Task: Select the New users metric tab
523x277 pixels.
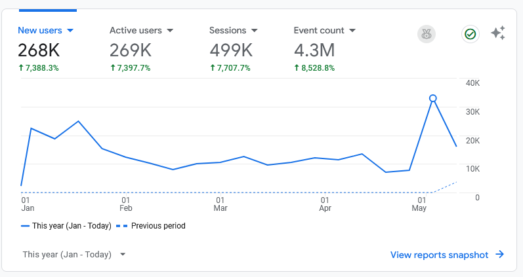Action: pyautogui.click(x=39, y=30)
